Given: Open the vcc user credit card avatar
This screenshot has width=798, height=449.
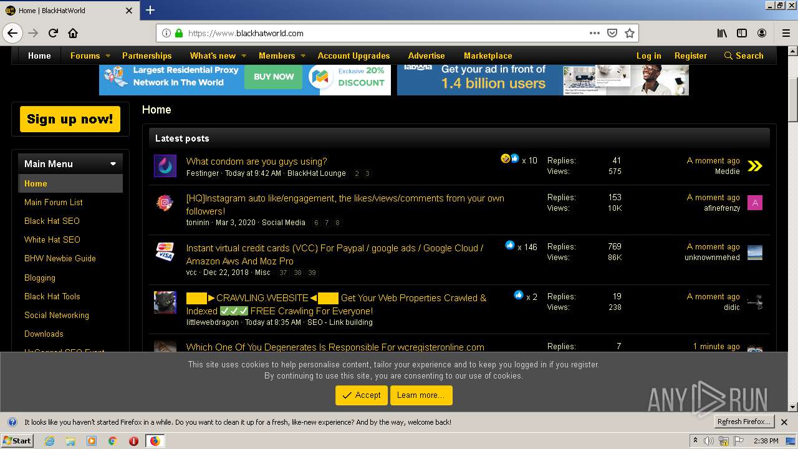Looking at the screenshot, I should click(165, 252).
